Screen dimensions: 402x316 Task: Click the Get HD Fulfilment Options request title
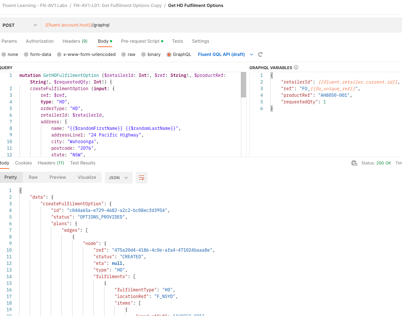point(196,6)
